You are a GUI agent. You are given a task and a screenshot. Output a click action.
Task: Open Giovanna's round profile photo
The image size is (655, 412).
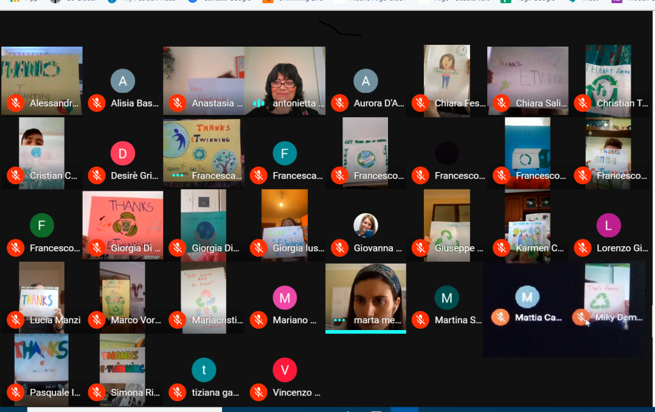[x=366, y=225]
